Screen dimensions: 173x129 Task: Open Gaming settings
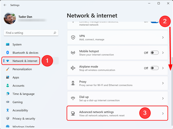31,102
